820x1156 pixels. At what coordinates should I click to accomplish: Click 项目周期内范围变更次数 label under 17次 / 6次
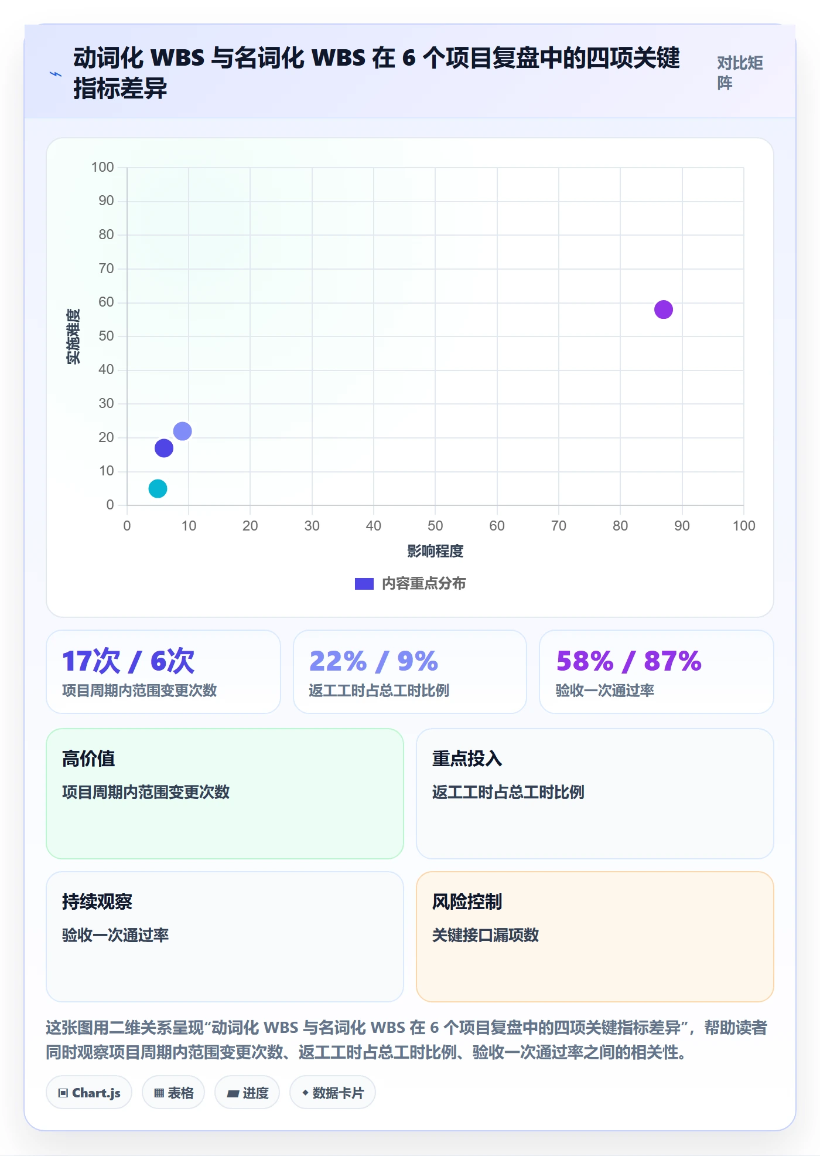pyautogui.click(x=139, y=691)
